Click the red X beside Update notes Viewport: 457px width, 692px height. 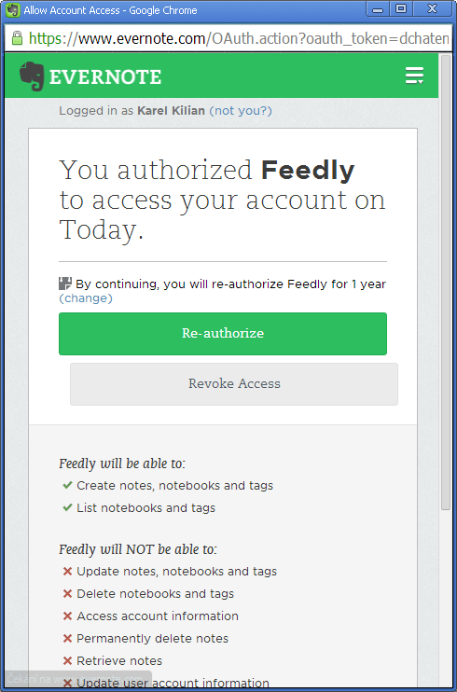[67, 572]
